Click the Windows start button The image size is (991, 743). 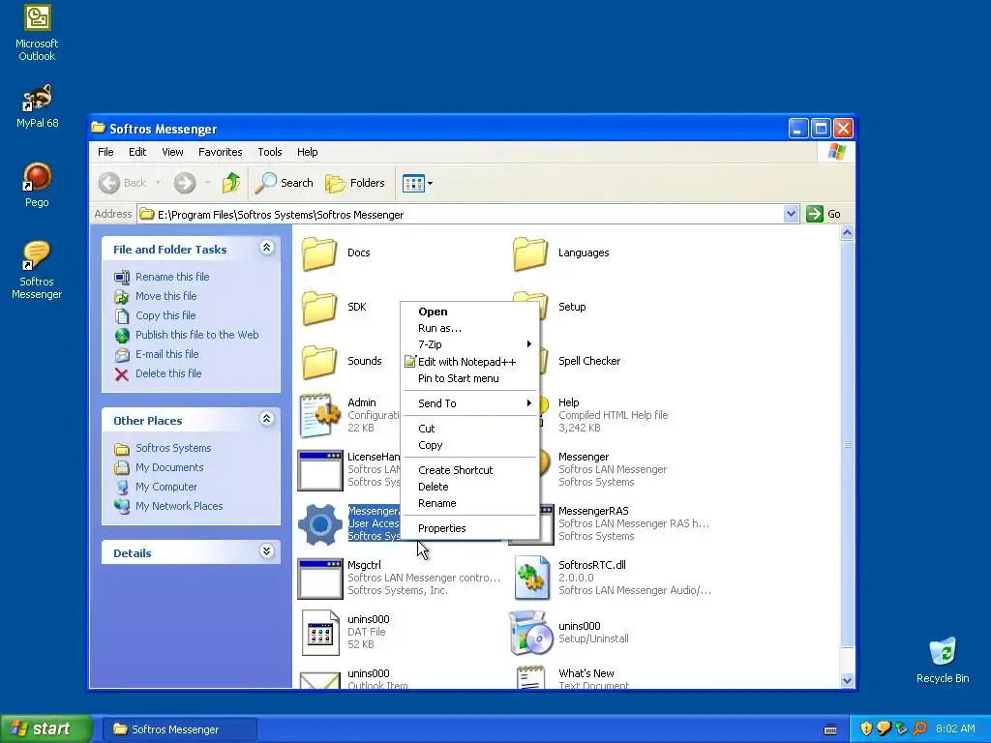pyautogui.click(x=46, y=729)
